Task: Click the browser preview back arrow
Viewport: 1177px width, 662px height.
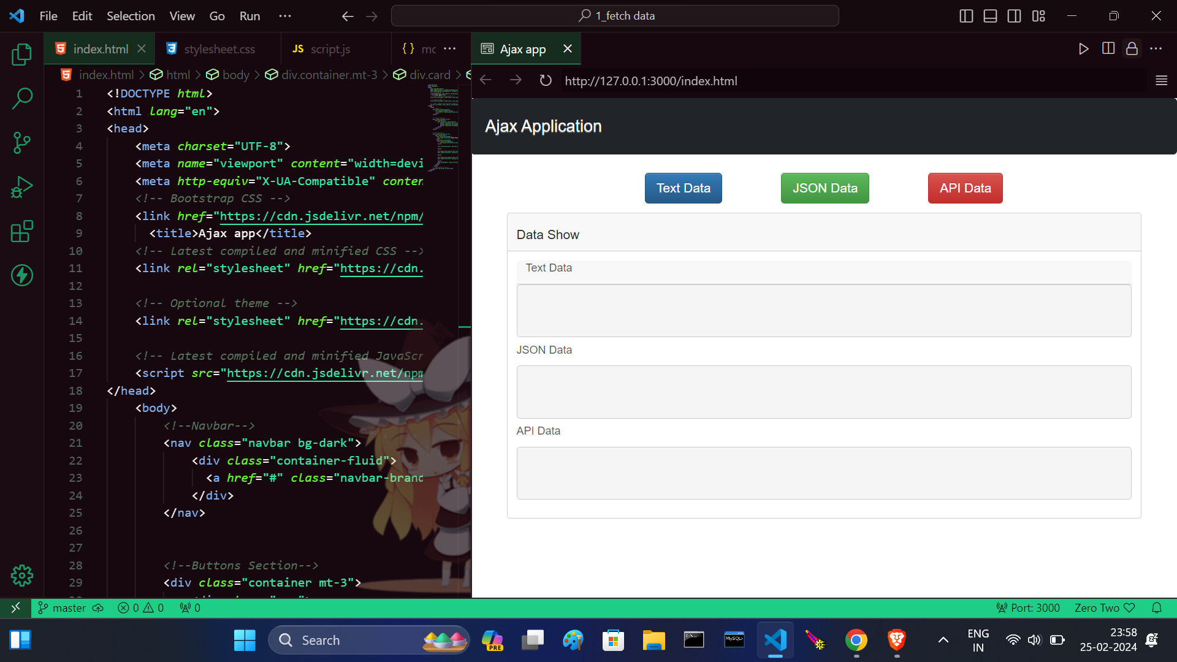Action: click(x=486, y=80)
